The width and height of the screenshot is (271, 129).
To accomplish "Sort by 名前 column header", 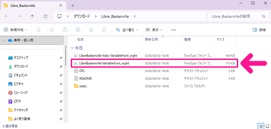I will [x=80, y=40].
